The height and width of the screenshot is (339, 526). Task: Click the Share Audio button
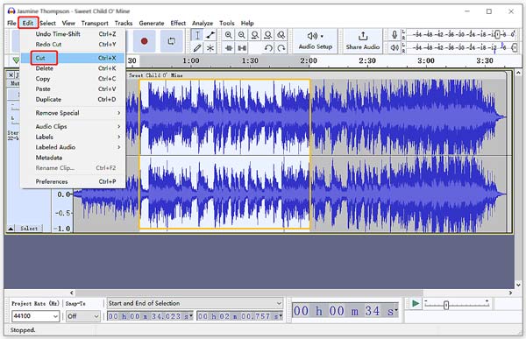click(363, 41)
